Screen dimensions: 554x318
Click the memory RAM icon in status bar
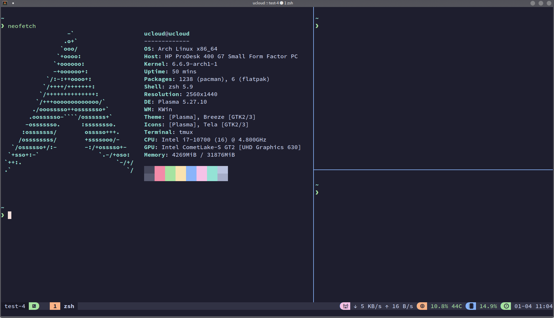[471, 306]
